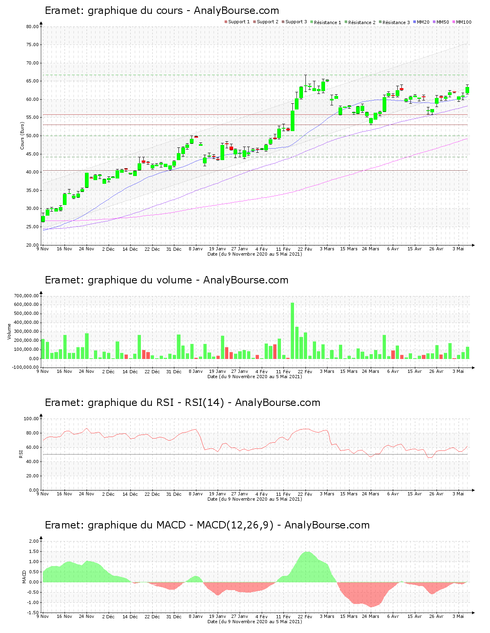Click the rotated 'RSI' y-axis label
This screenshot has width=490, height=633.
pyautogui.click(x=21, y=454)
